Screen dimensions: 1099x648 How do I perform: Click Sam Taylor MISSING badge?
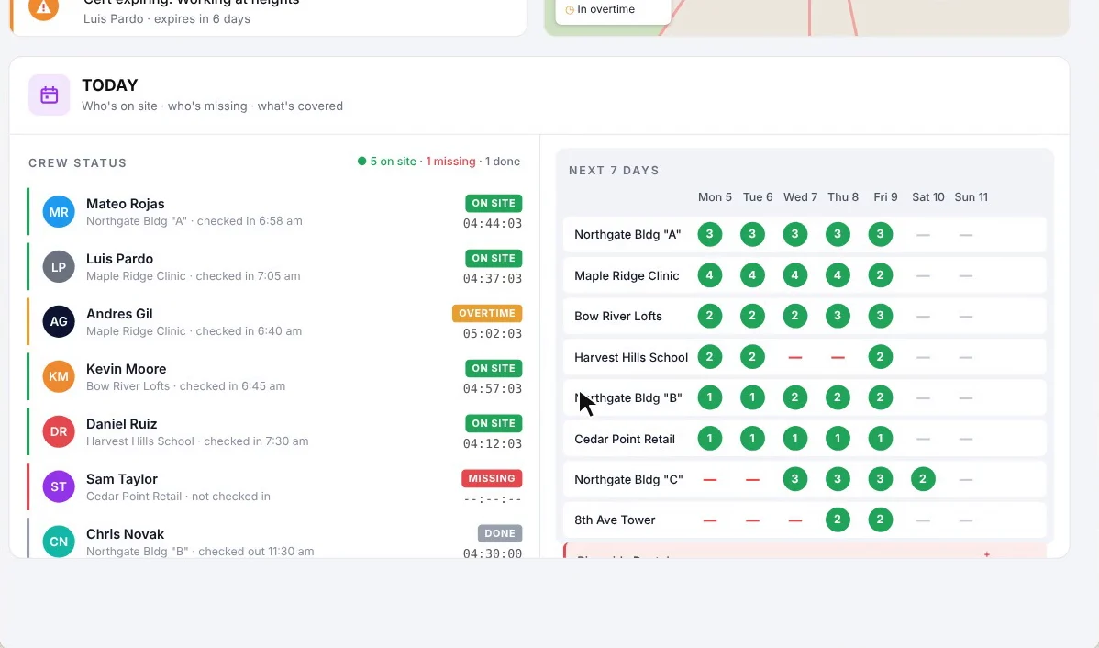[492, 478]
